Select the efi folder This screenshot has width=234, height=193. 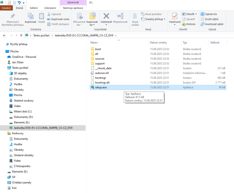pos(97,54)
